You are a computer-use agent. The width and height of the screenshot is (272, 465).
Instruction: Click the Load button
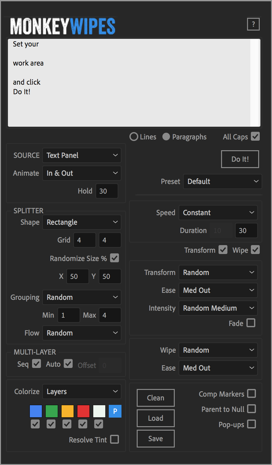tap(156, 418)
